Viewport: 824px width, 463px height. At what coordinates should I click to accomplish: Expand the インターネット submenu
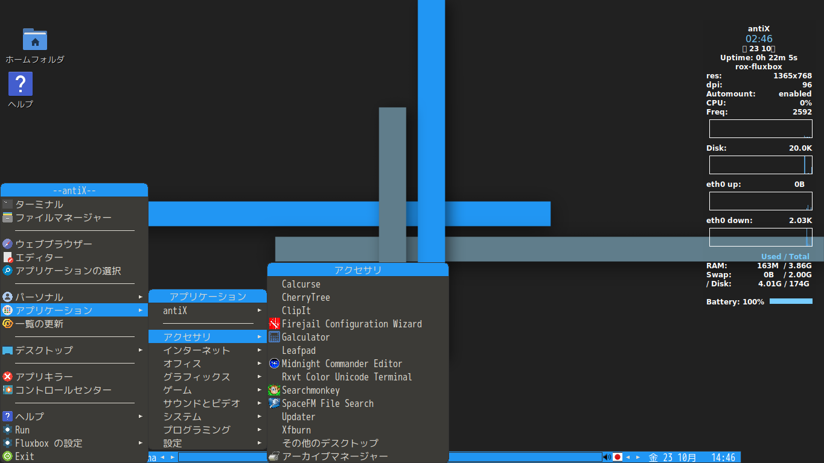(208, 350)
